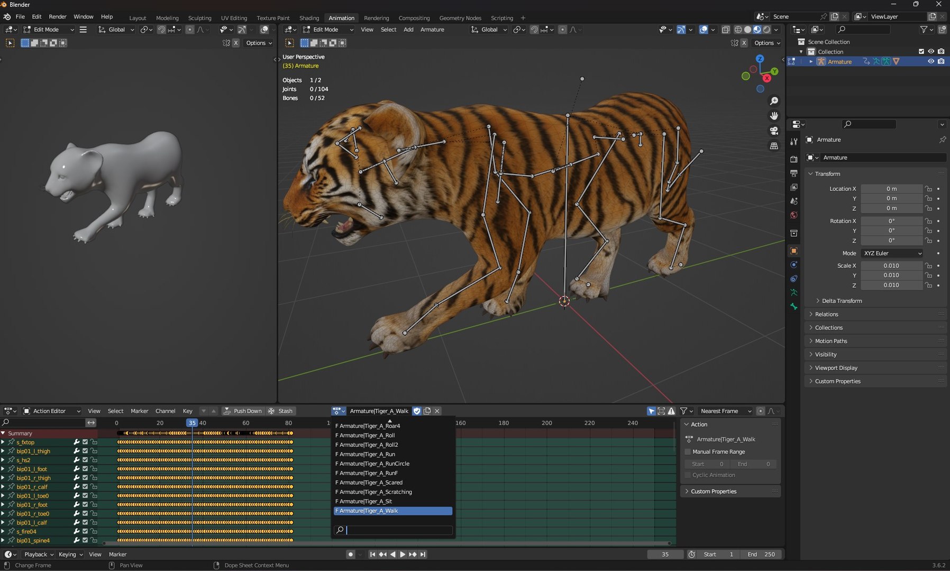The height and width of the screenshot is (571, 950).
Task: Open the Tool properties tab
Action: pos(793,142)
